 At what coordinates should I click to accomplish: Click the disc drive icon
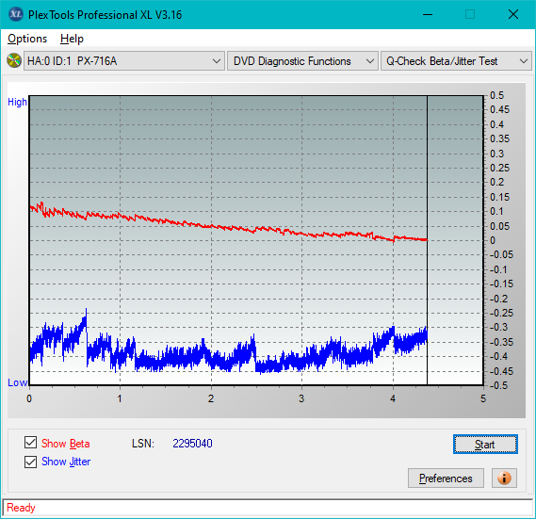pyautogui.click(x=14, y=61)
